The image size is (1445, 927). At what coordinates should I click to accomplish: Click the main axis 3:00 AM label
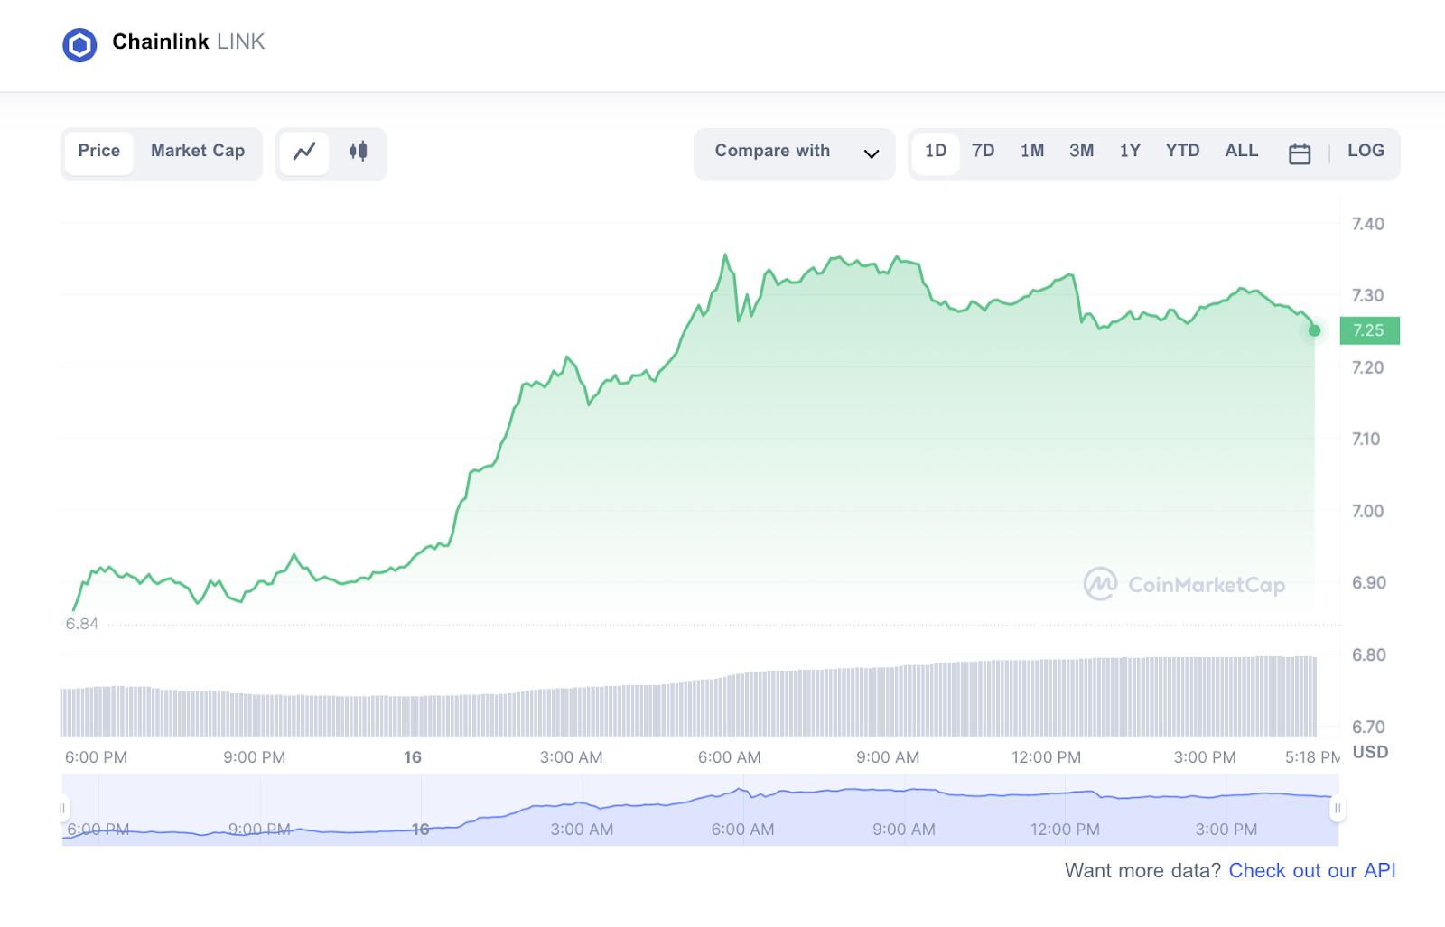point(572,757)
